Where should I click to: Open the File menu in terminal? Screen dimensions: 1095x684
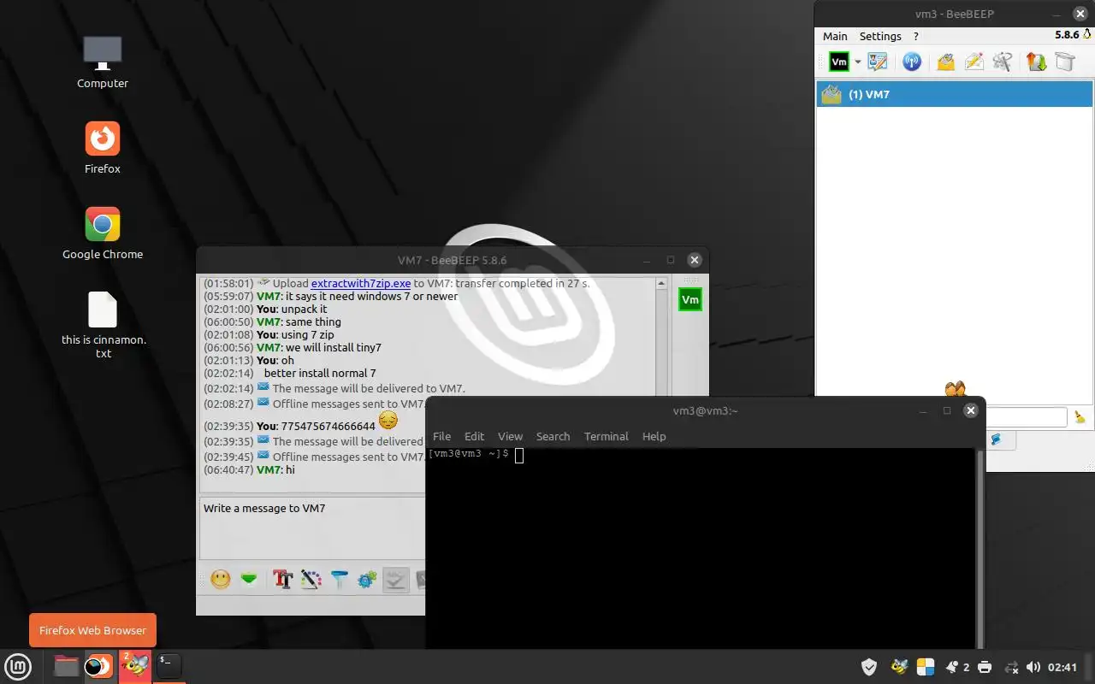tap(441, 436)
